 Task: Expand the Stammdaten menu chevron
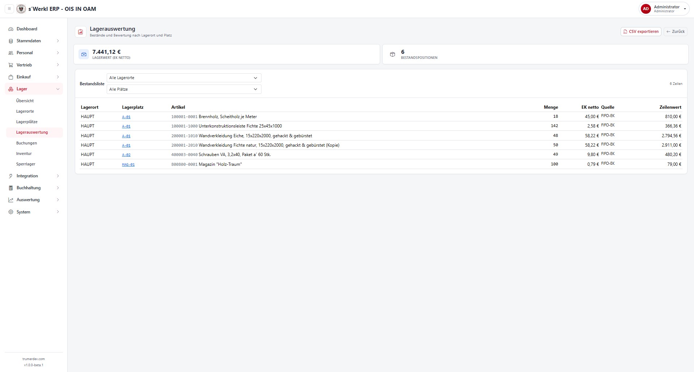[x=58, y=41]
